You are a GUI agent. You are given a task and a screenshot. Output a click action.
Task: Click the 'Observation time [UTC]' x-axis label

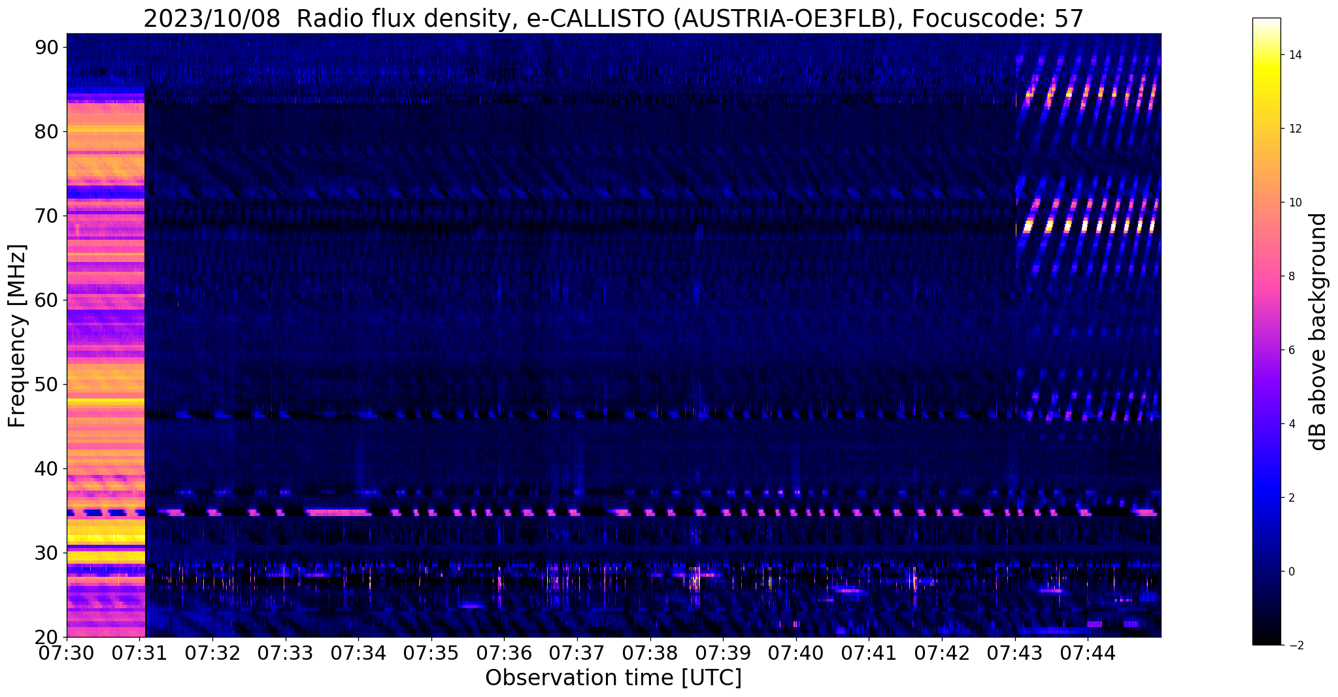[x=613, y=678]
